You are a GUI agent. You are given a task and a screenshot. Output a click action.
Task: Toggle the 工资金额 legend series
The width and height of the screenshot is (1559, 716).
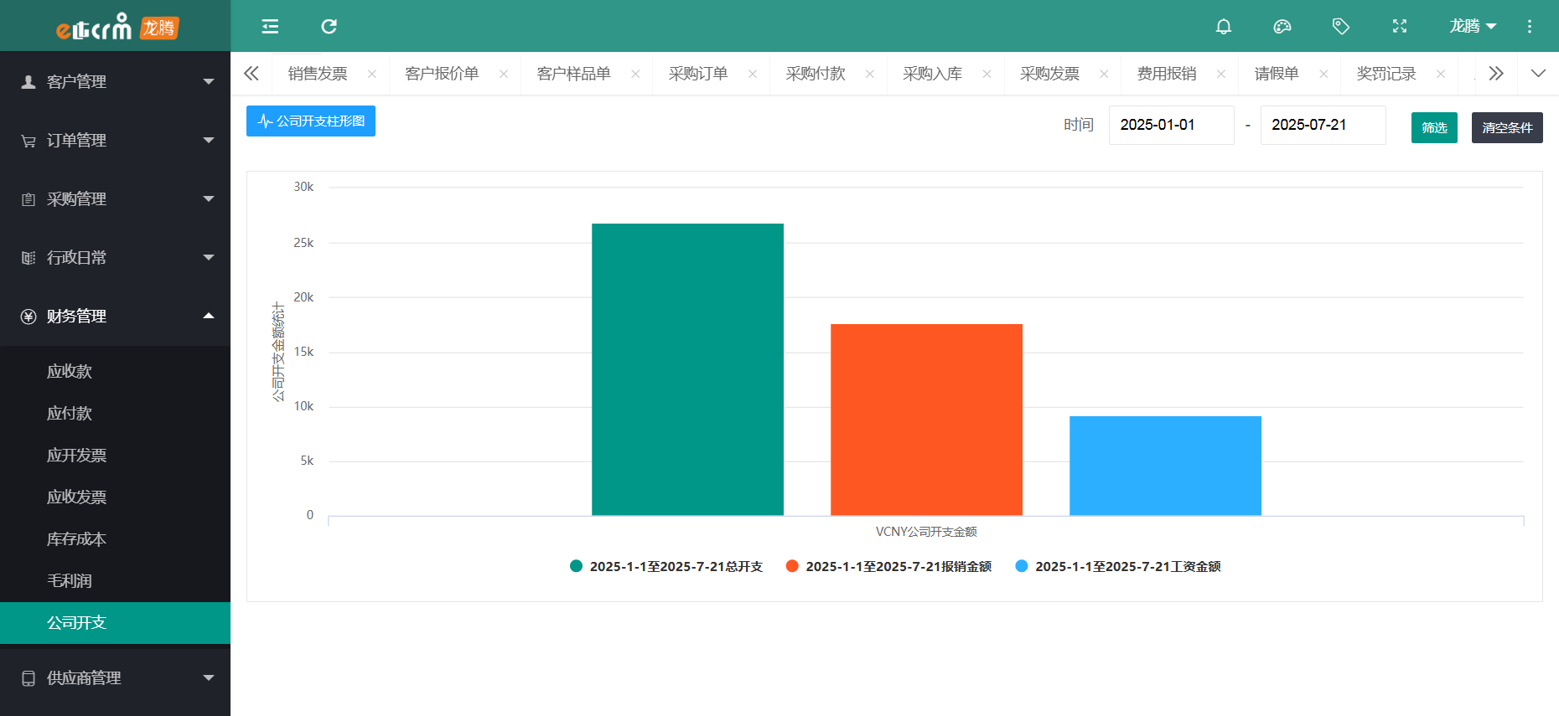point(1118,567)
